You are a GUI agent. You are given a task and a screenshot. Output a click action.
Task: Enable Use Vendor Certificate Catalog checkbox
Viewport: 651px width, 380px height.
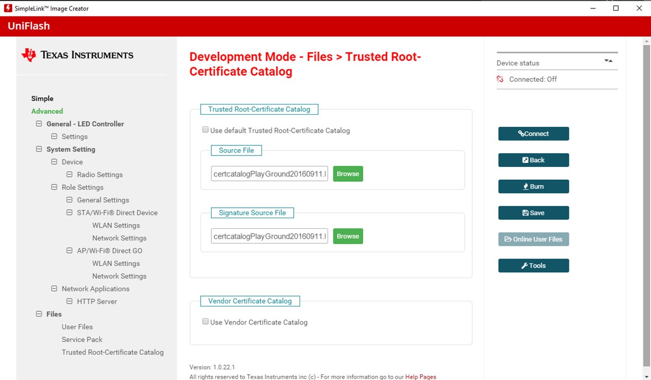click(205, 322)
